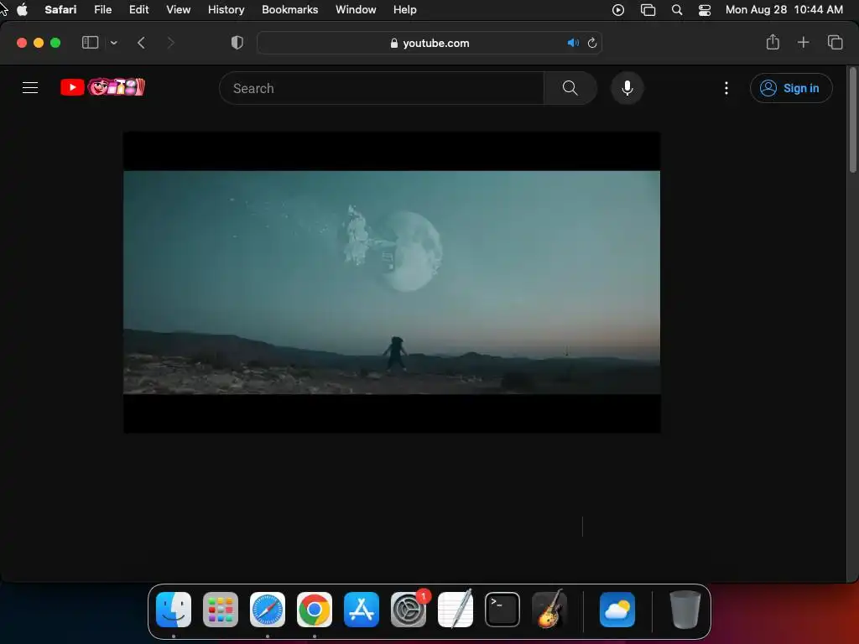Open the Help menu

pyautogui.click(x=405, y=10)
